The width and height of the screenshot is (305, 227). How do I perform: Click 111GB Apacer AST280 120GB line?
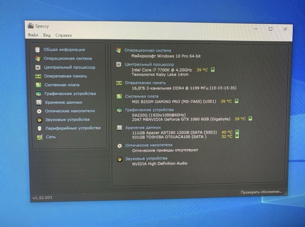coord(175,133)
